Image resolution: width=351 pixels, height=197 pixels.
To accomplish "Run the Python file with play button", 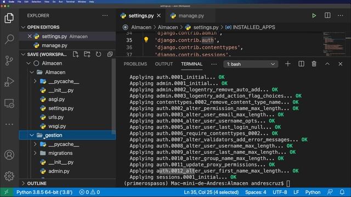I will (x=314, y=15).
